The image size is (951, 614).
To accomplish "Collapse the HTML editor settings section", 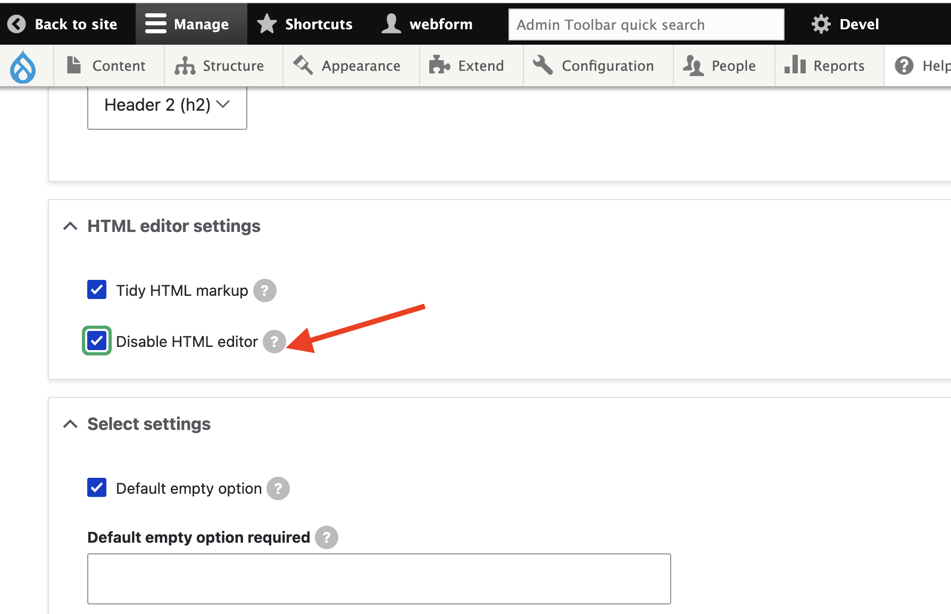I will [x=162, y=226].
